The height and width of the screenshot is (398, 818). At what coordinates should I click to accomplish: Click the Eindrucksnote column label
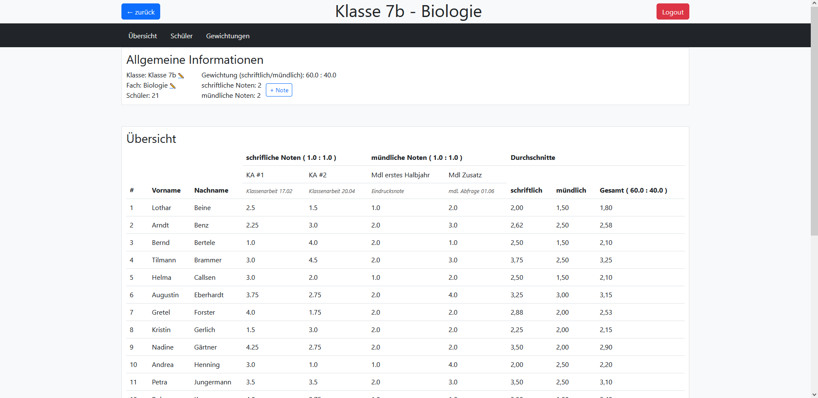[x=387, y=191]
